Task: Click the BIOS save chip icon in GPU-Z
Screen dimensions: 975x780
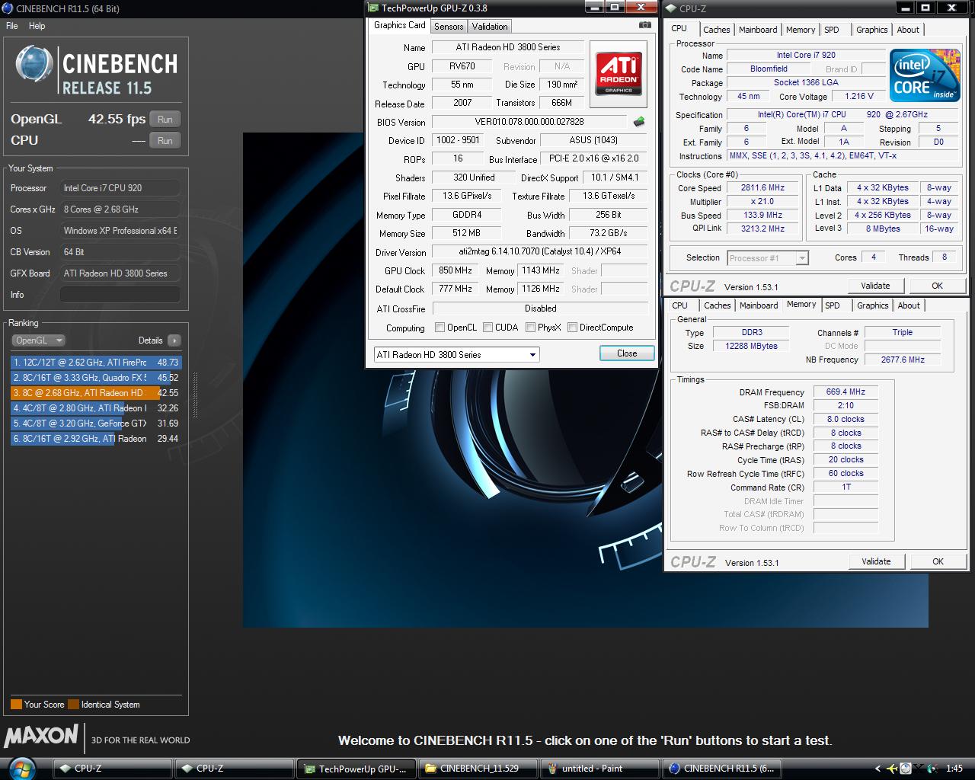Action: (639, 121)
